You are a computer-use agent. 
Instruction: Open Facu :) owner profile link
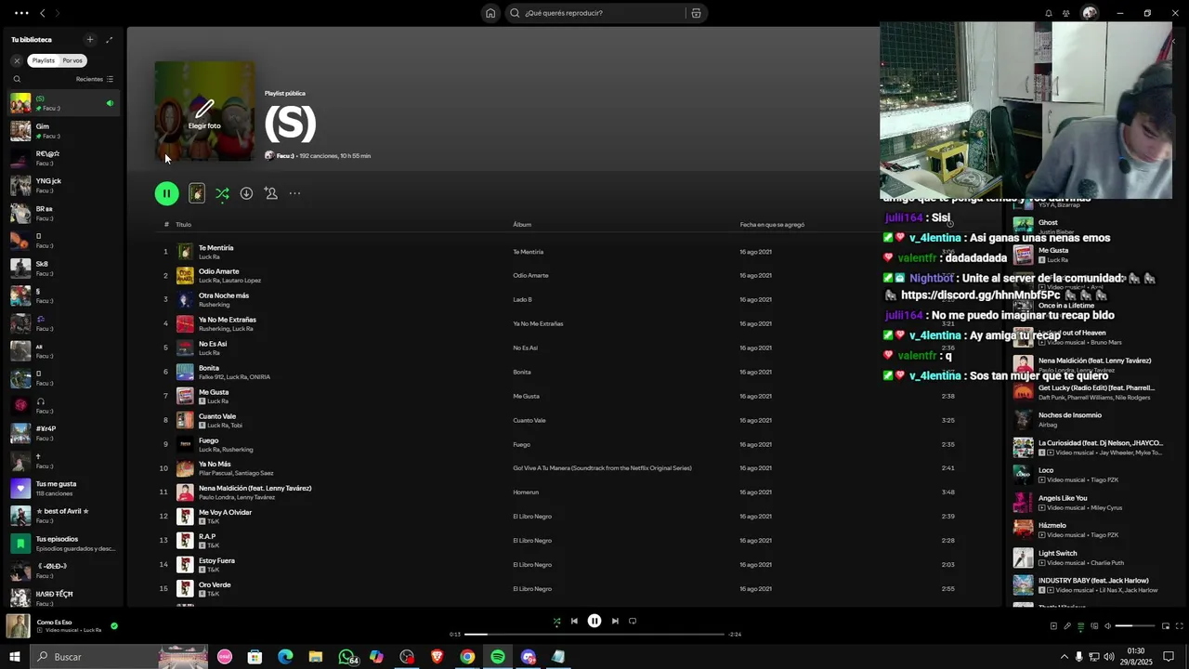(x=285, y=156)
